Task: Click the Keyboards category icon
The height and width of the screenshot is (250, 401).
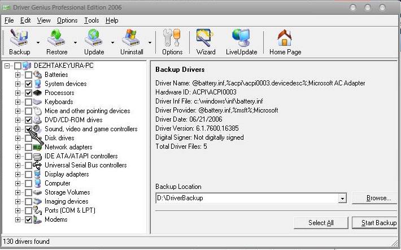Action: 37,102
